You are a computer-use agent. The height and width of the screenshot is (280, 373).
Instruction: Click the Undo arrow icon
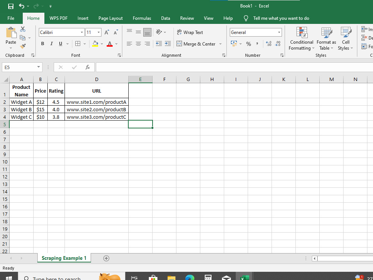pos(21,6)
